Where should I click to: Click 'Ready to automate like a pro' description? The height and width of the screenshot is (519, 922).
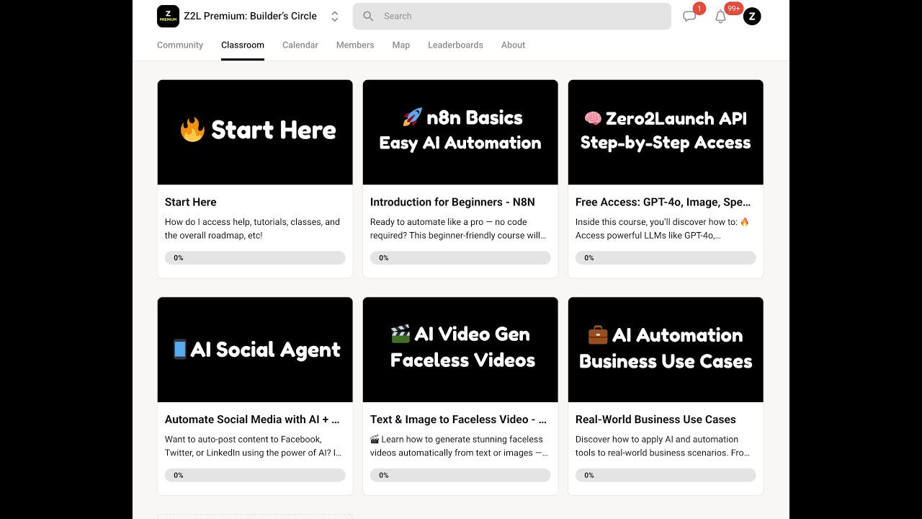click(x=458, y=229)
